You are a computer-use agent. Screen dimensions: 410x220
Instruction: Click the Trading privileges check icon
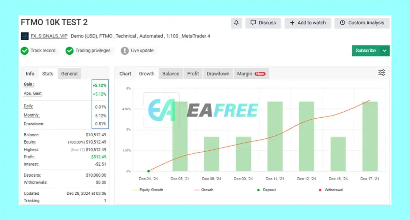(69, 51)
